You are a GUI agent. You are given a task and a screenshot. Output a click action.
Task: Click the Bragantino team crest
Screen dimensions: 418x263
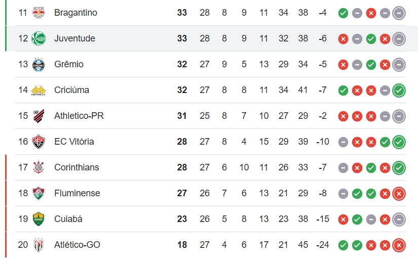tap(39, 13)
